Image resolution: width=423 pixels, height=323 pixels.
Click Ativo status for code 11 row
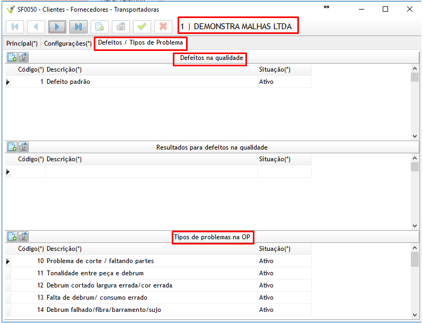click(284, 273)
